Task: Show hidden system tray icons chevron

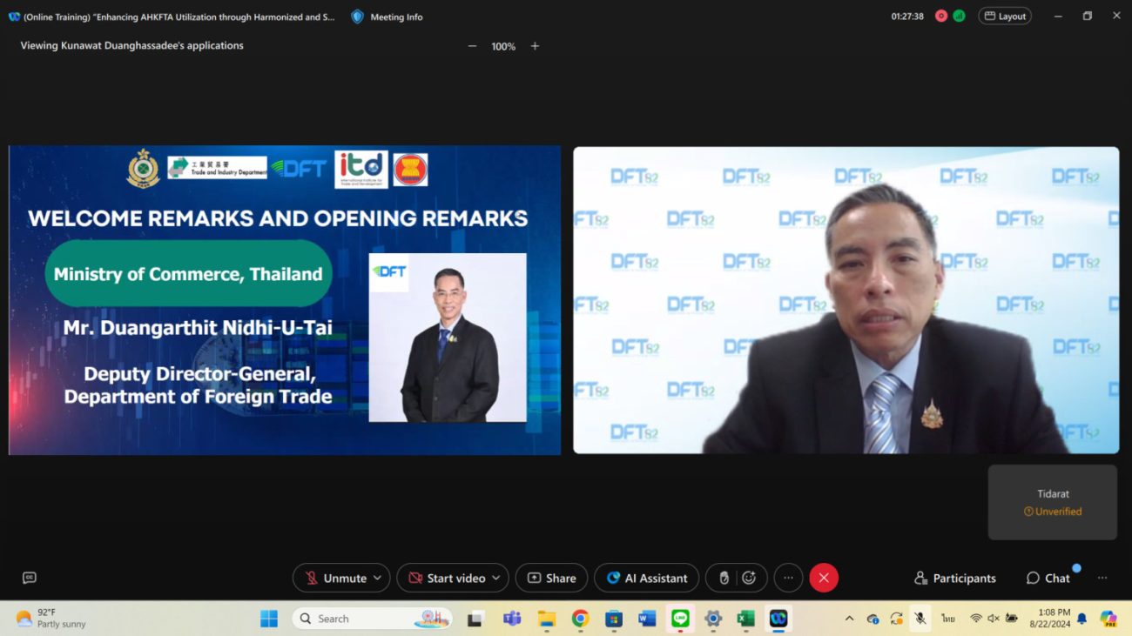Action: click(849, 619)
